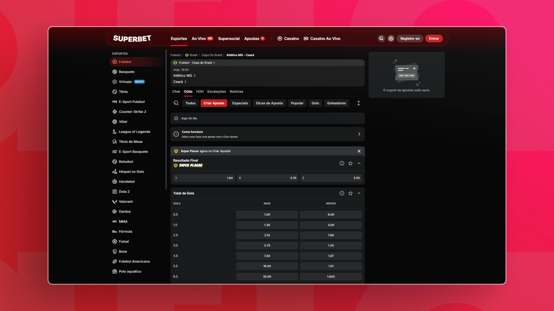Open the Virtuais section

click(x=129, y=82)
